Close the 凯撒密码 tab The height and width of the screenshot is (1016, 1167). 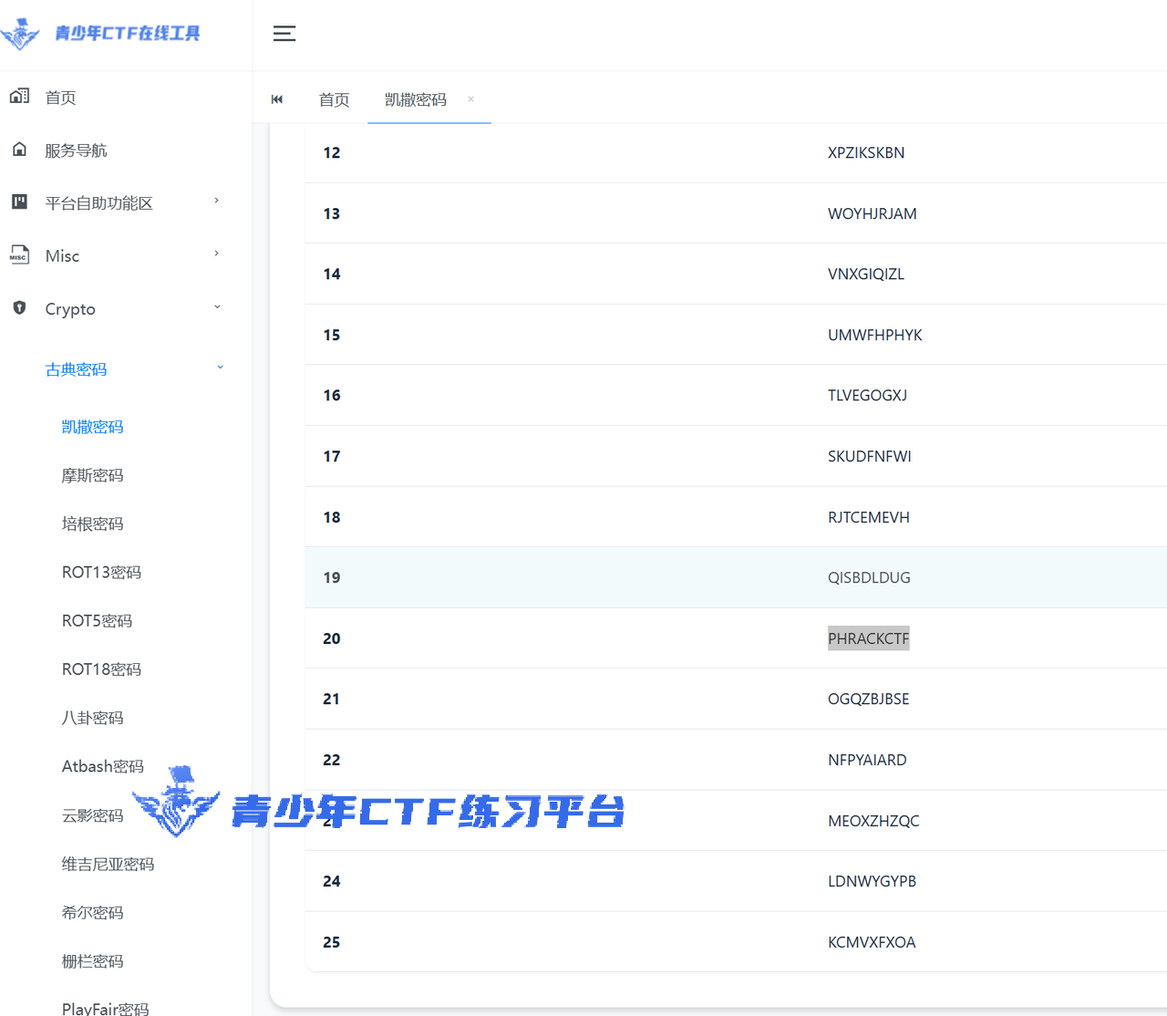470,98
